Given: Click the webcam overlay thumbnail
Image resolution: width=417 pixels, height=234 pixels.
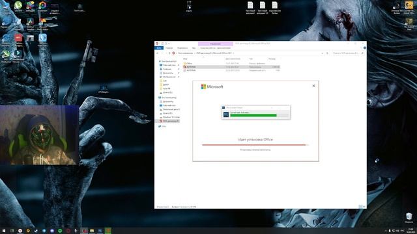Looking at the screenshot, I should pos(39,135).
